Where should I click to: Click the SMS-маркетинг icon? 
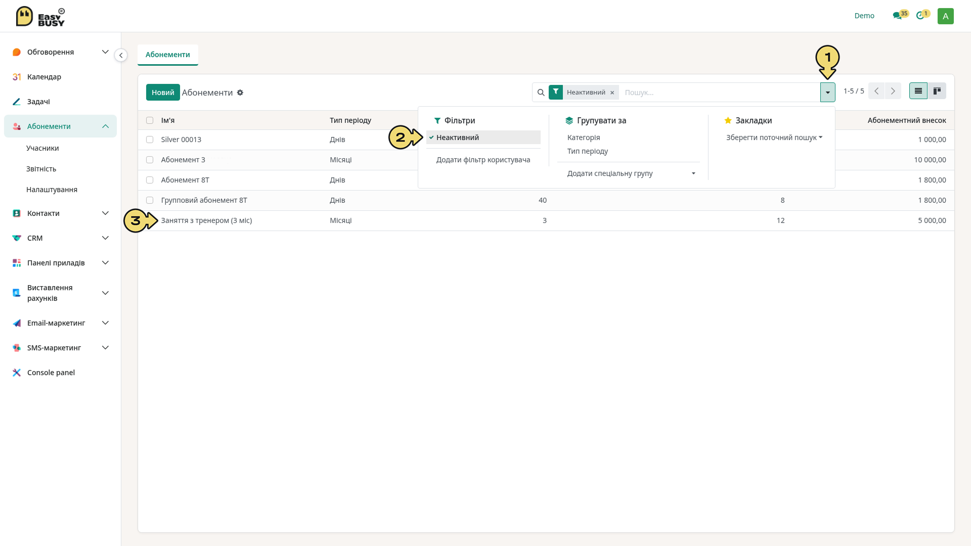(x=17, y=348)
